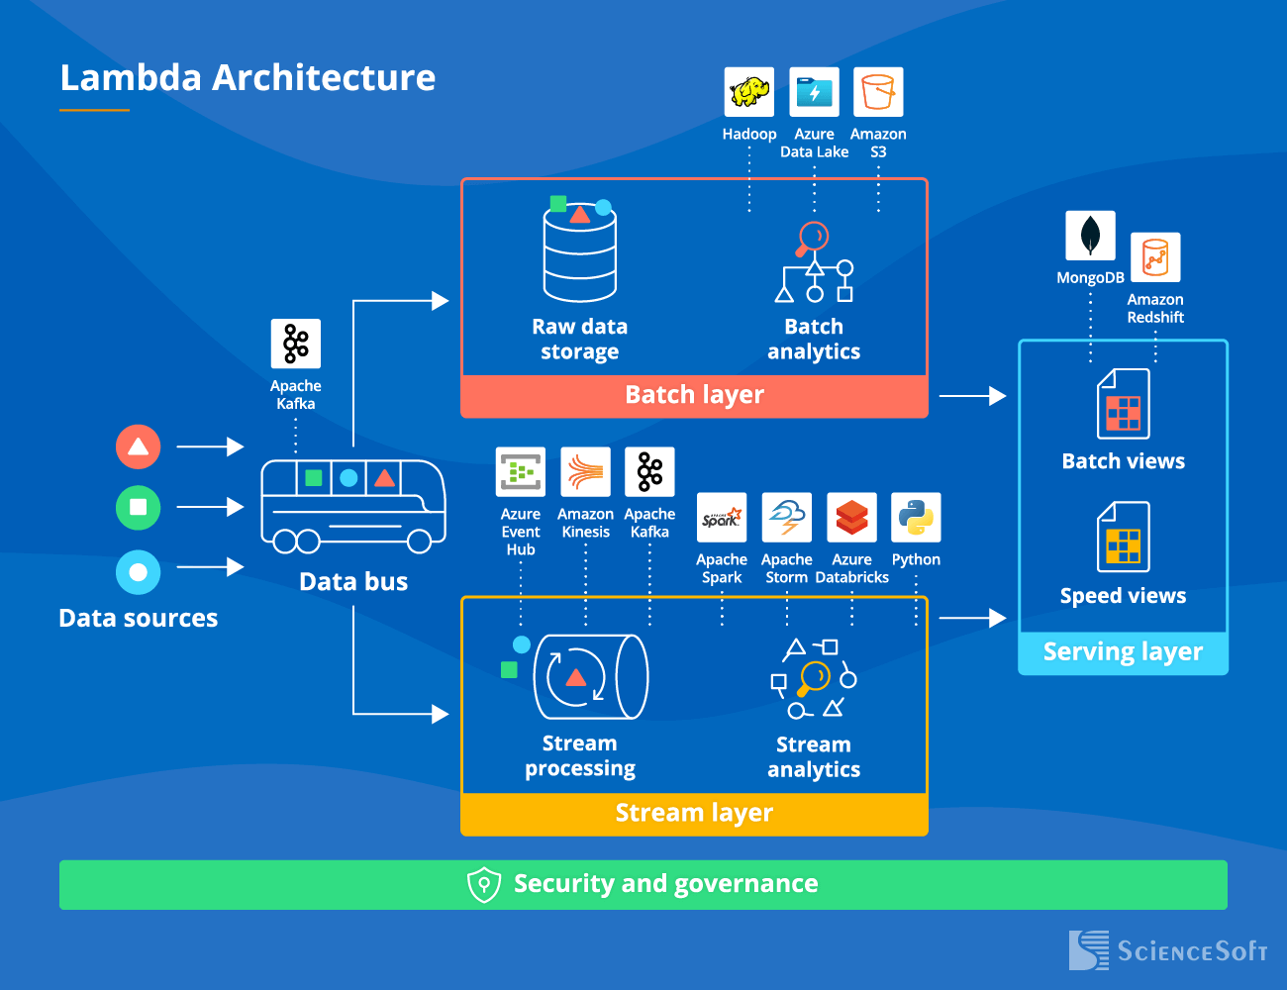
Task: Click the ScienceSoft logo link
Action: tap(1168, 951)
